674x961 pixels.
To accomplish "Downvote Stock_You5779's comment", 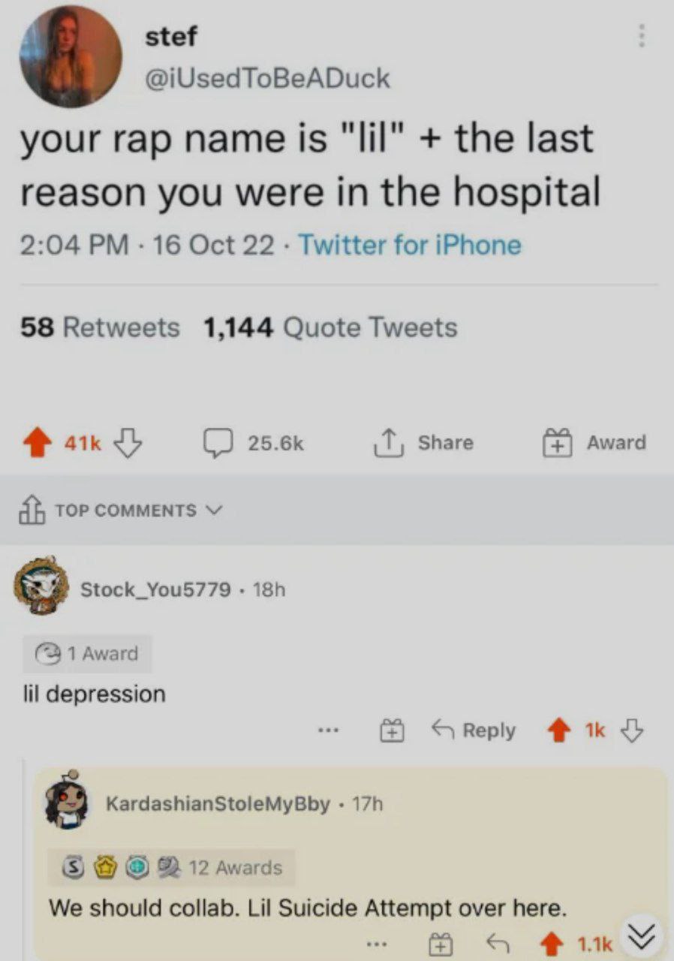I will (633, 731).
